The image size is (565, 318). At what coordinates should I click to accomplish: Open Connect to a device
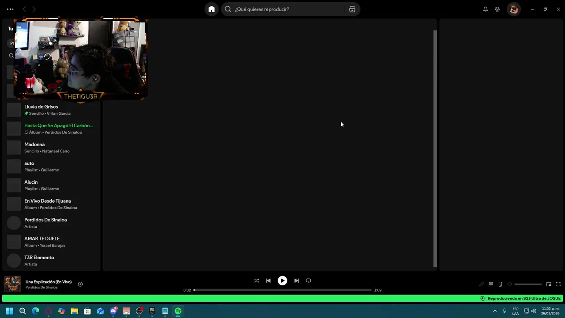[x=500, y=284]
